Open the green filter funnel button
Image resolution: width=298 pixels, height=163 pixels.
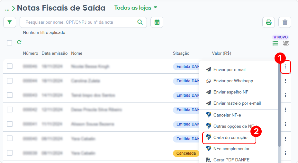(x=10, y=22)
